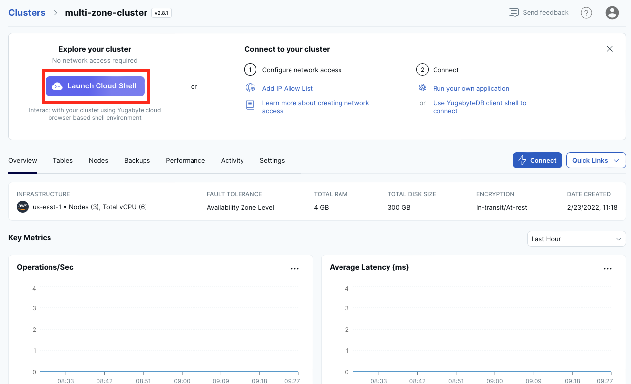Select the Performance tab
631x384 pixels.
pyautogui.click(x=185, y=160)
